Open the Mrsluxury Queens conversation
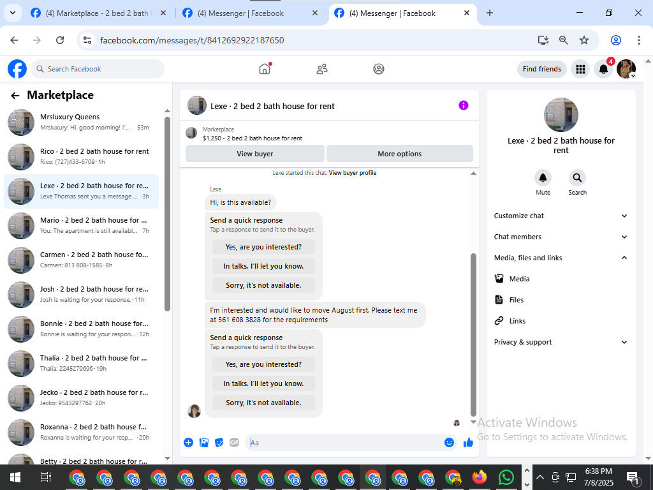Image resolution: width=653 pixels, height=490 pixels. pos(81,122)
